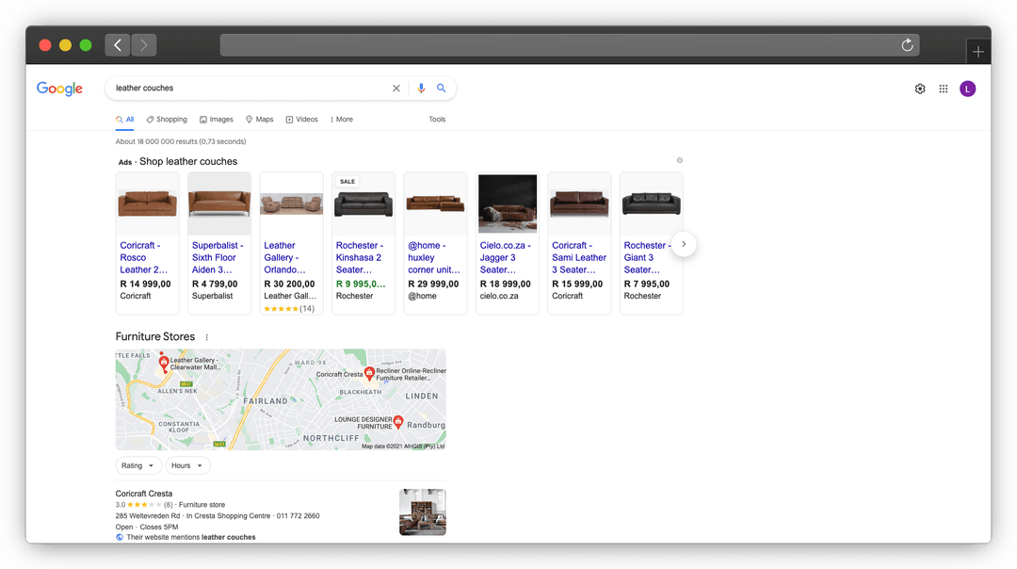Open a new tab with the plus icon

978,51
